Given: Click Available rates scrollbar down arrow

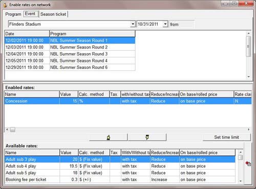Looking at the screenshot, I should pyautogui.click(x=241, y=181).
